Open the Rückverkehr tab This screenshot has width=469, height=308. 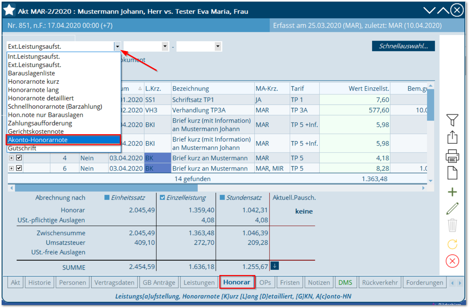pos(380,282)
